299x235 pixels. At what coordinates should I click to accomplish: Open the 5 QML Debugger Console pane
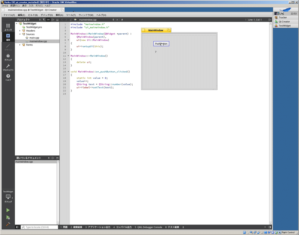148,227
